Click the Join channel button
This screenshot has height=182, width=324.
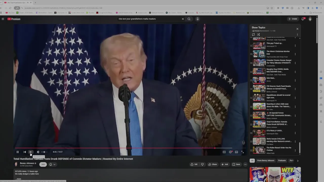point(43,164)
